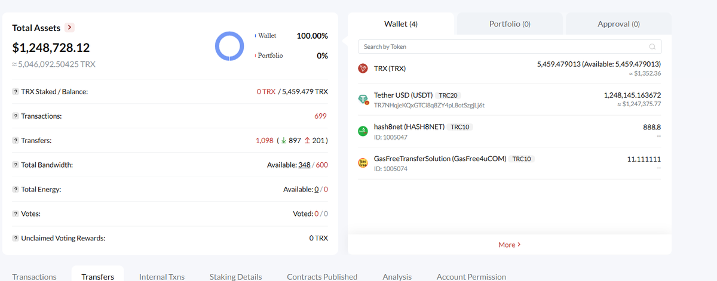Open the Account Permission tab

[471, 276]
